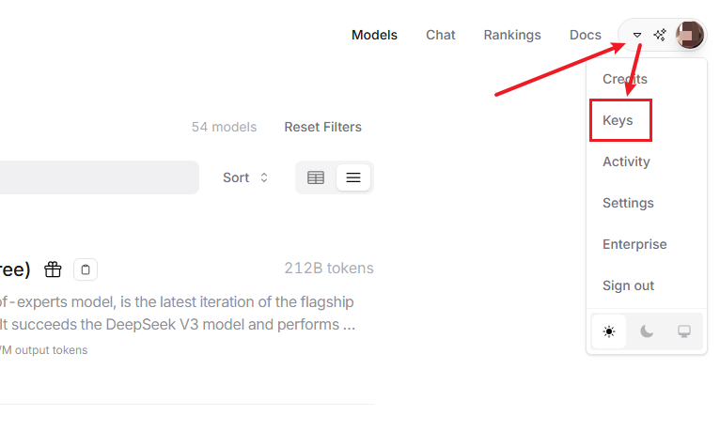Click the user avatar picture

click(x=689, y=35)
